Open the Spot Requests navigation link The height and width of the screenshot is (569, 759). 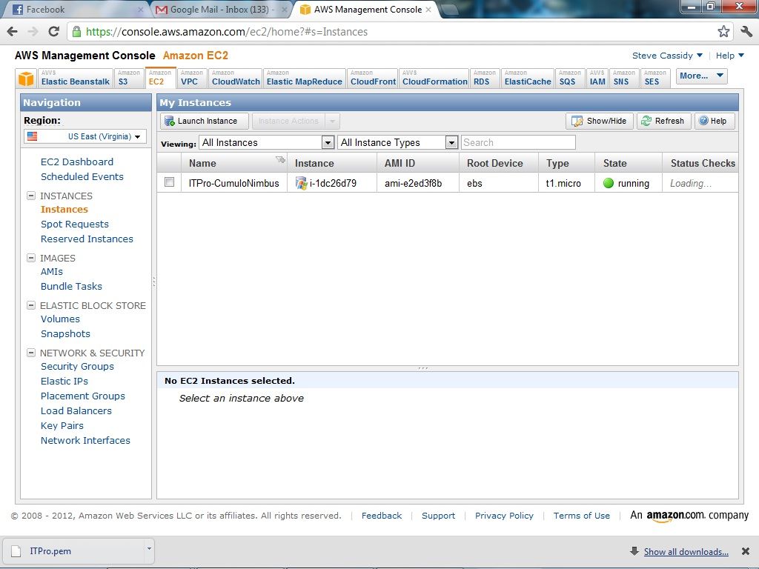pos(75,224)
